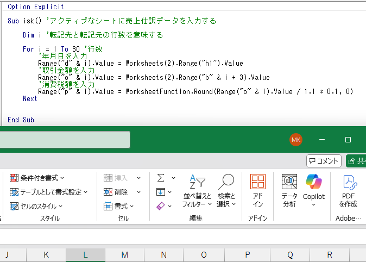Screen dimensions: 366x262
Task: Expand Cell Styles (セルのスタイル) dropdown
Action: pyautogui.click(x=36, y=206)
